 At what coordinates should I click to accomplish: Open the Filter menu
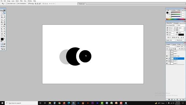tap(21, 1)
